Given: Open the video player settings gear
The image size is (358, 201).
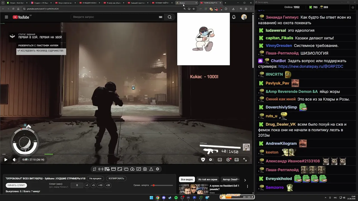Looking at the screenshot, I should (x=228, y=160).
